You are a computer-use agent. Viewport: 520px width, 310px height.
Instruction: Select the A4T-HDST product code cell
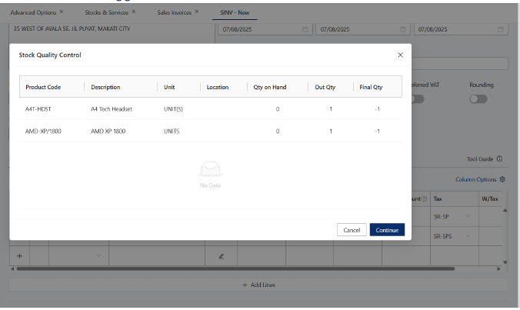(38, 109)
